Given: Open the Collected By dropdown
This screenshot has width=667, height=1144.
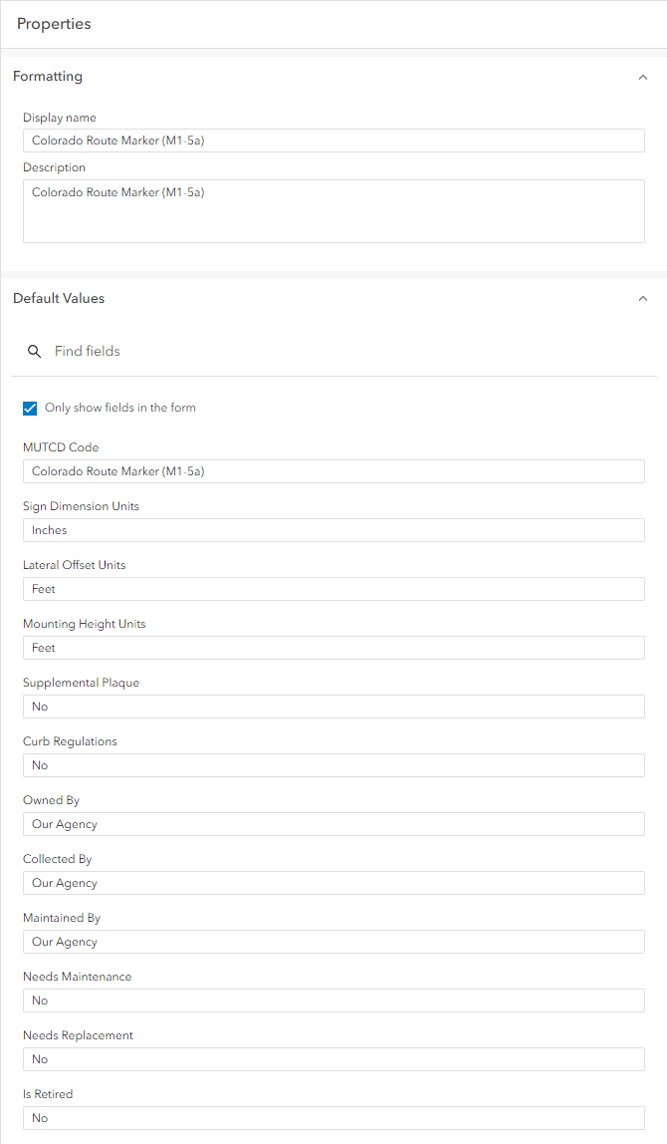Looking at the screenshot, I should 333,882.
